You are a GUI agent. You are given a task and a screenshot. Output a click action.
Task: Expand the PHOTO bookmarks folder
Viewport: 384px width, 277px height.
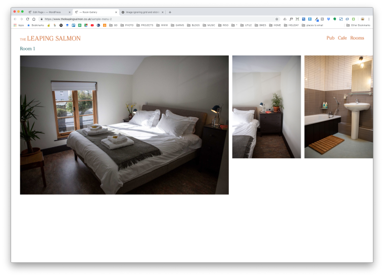point(127,25)
